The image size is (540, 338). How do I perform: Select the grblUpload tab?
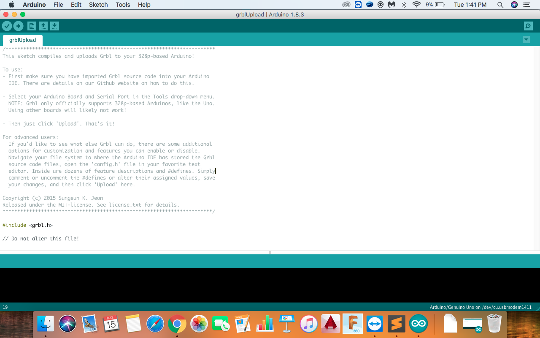tap(22, 40)
